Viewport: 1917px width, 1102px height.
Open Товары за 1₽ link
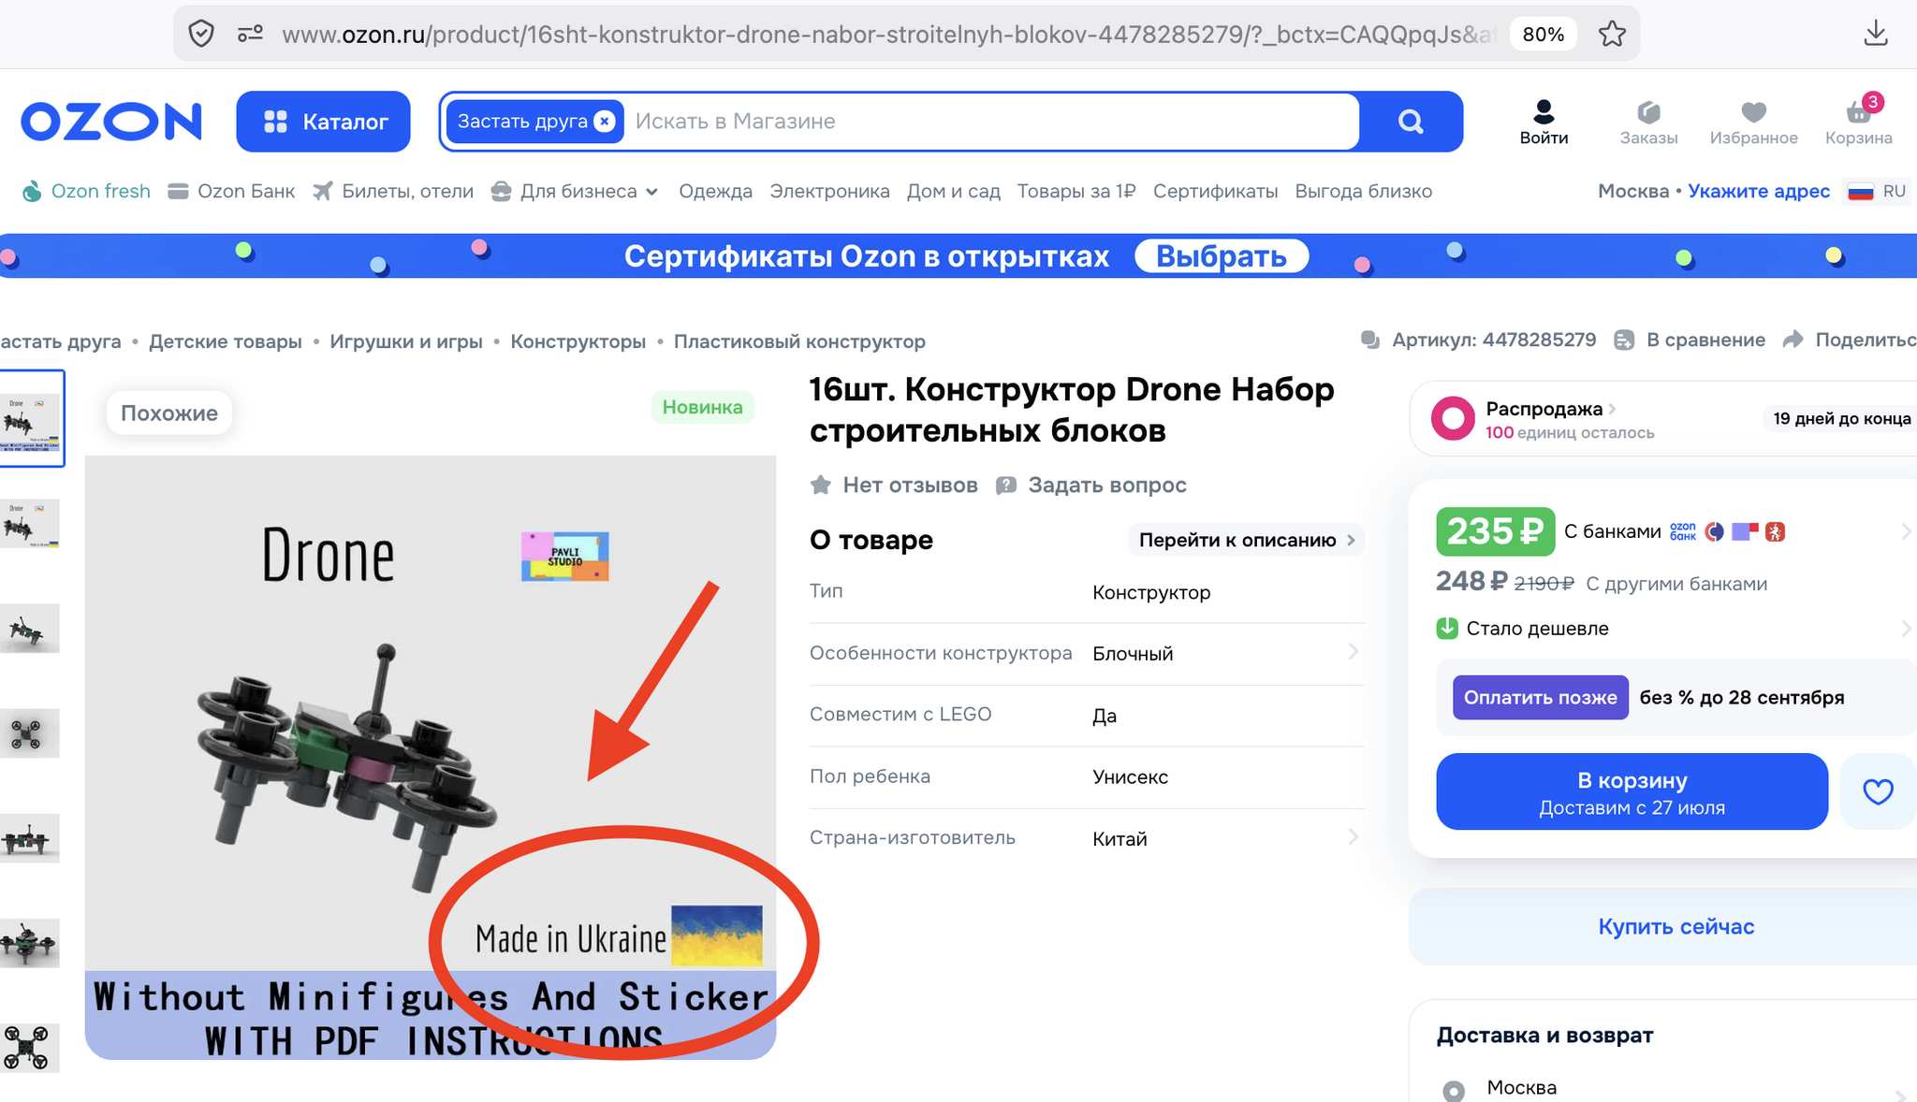[1076, 191]
